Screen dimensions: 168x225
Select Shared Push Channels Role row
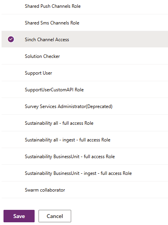pyautogui.click(x=85, y=6)
